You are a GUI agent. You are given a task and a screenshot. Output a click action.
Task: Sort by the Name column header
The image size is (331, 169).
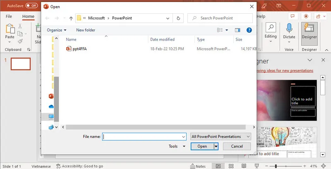[x=71, y=39]
